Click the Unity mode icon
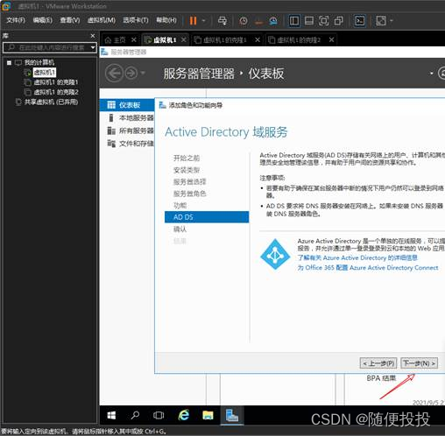This screenshot has width=445, height=436. pos(339,21)
